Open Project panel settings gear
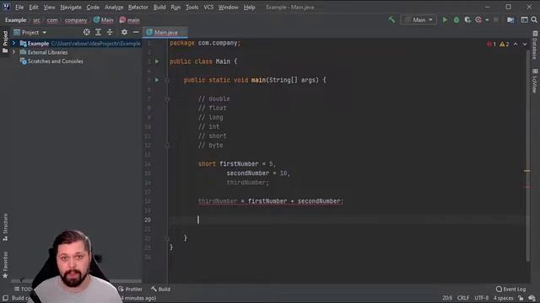The image size is (540, 303). (124, 32)
